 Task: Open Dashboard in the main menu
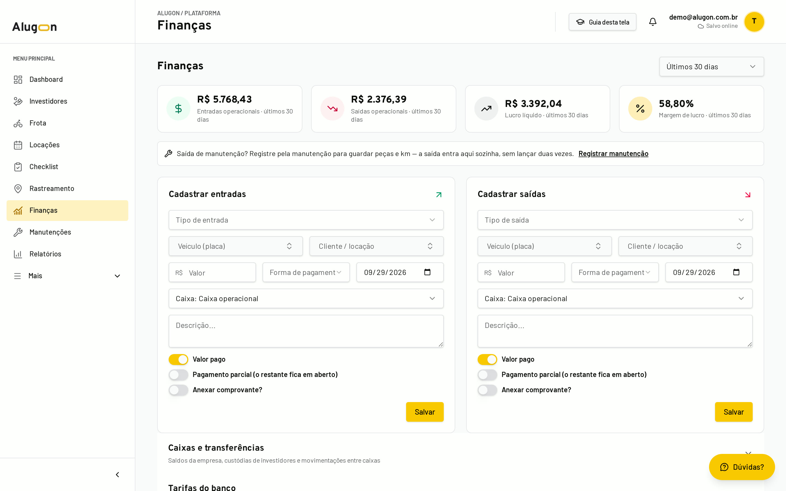tap(67, 79)
